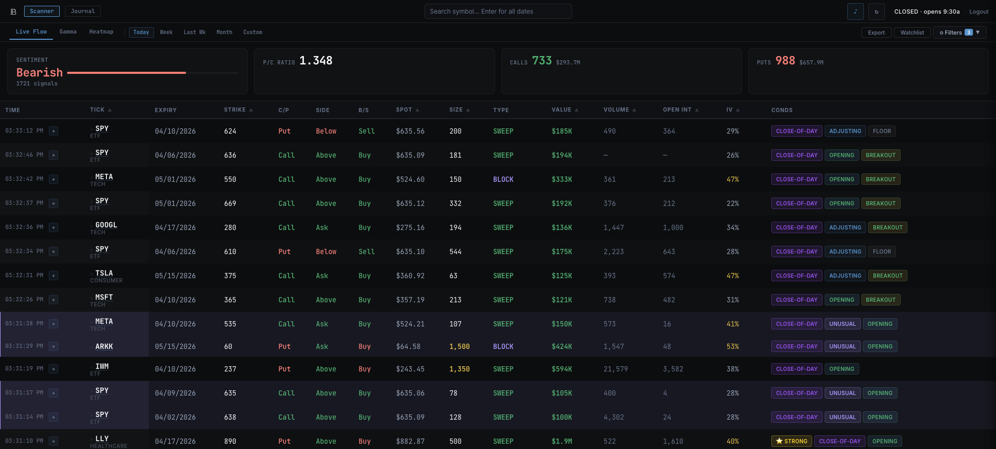The image size is (996, 449).
Task: Click the symbol search field
Action: click(x=498, y=12)
